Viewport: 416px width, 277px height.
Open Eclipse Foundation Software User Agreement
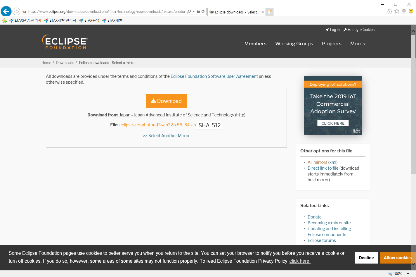pos(214,76)
